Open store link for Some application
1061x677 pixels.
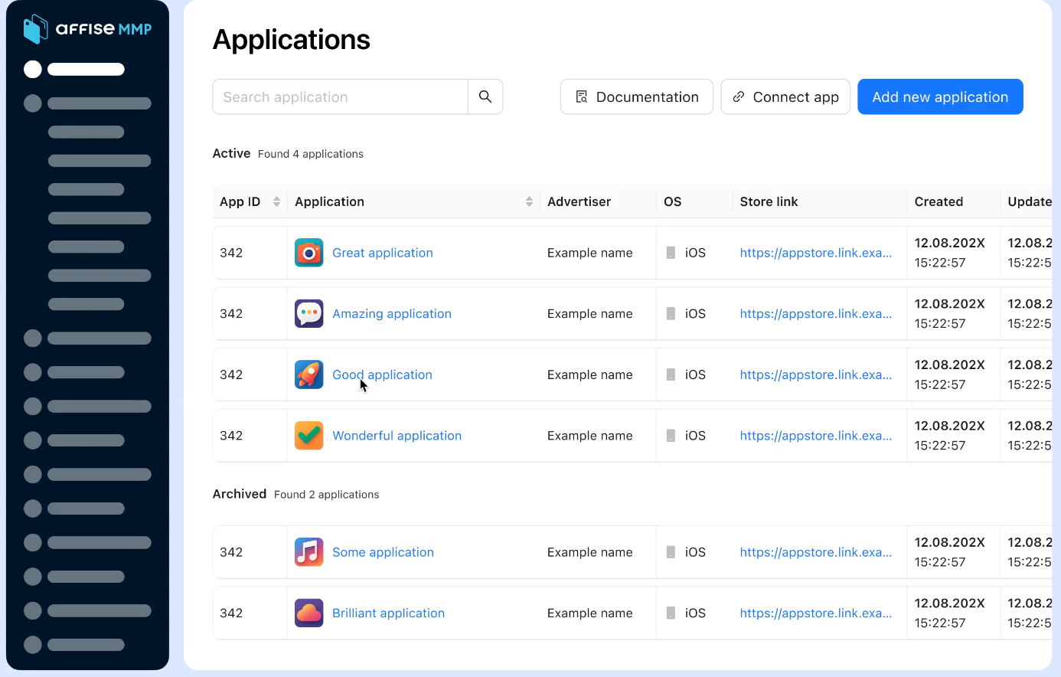pos(815,552)
